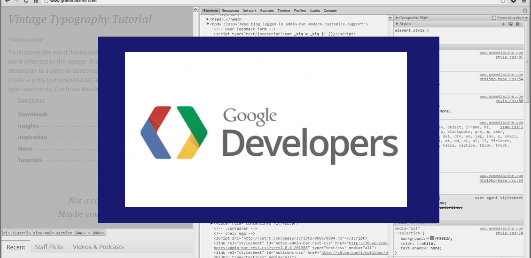Bookmark the page with the star icon

(x=503, y=1)
